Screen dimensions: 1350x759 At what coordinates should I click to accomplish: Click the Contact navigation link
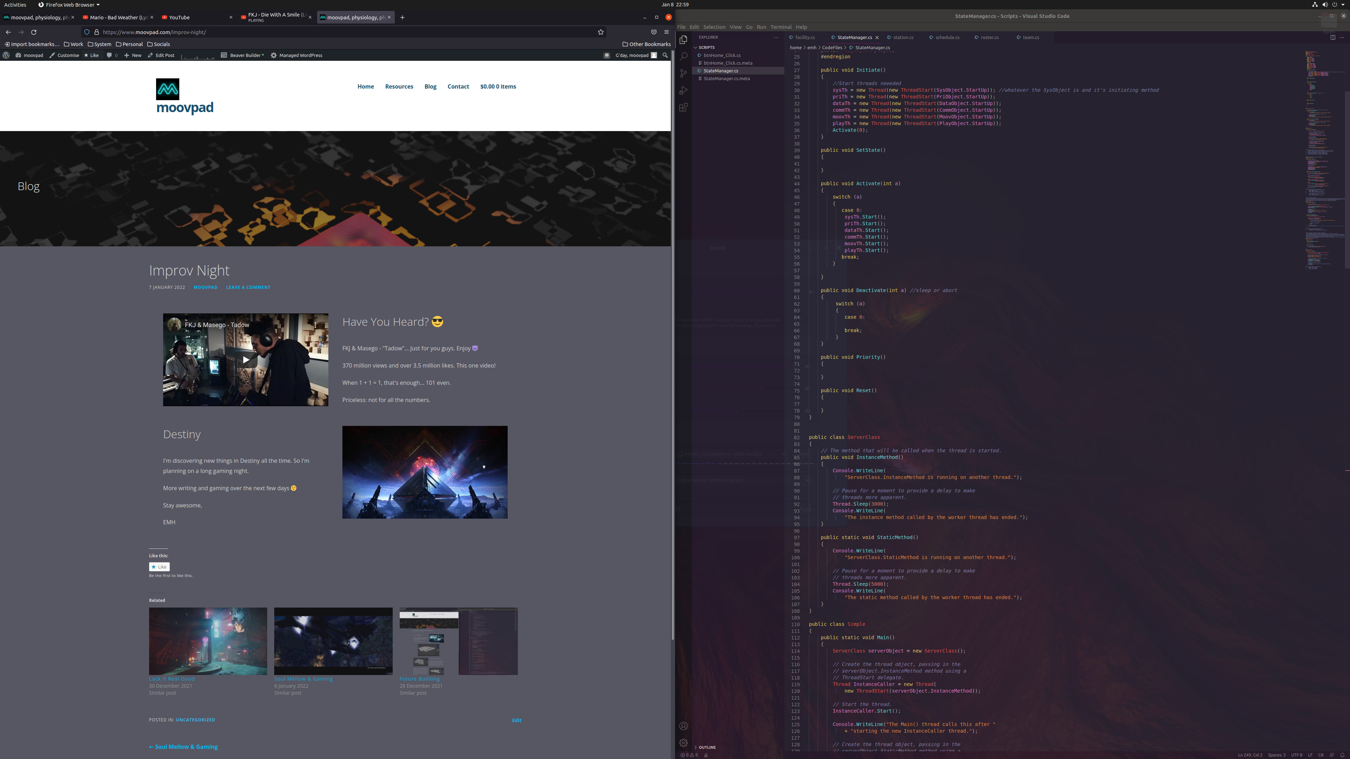coord(458,86)
